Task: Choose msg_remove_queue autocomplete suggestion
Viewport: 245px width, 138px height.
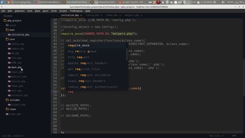Action: pos(96,51)
